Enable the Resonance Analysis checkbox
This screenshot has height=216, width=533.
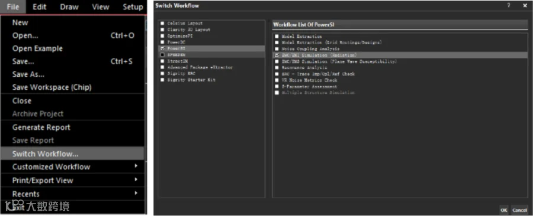coord(277,67)
